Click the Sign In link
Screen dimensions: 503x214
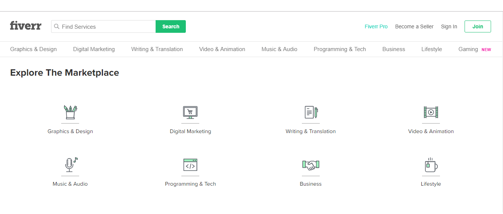coord(449,26)
